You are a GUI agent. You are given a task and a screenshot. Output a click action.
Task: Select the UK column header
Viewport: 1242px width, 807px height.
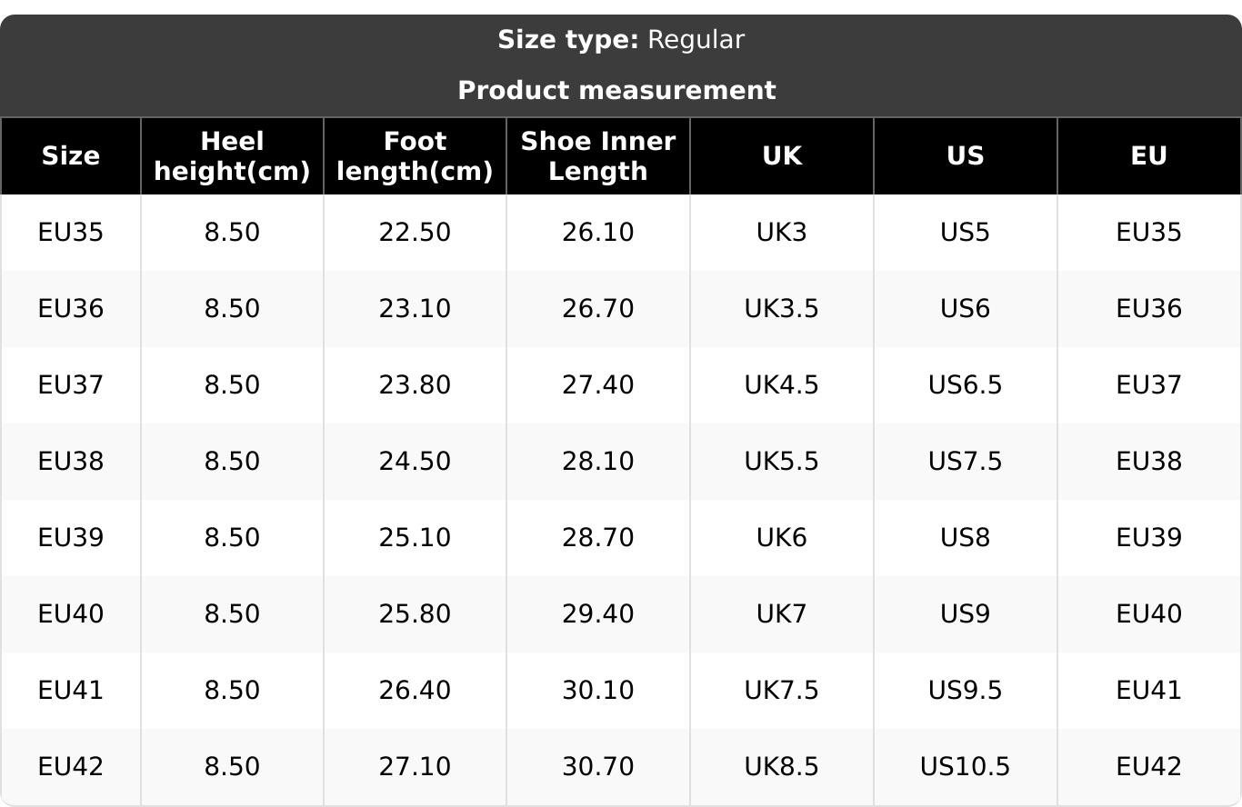pyautogui.click(x=781, y=156)
